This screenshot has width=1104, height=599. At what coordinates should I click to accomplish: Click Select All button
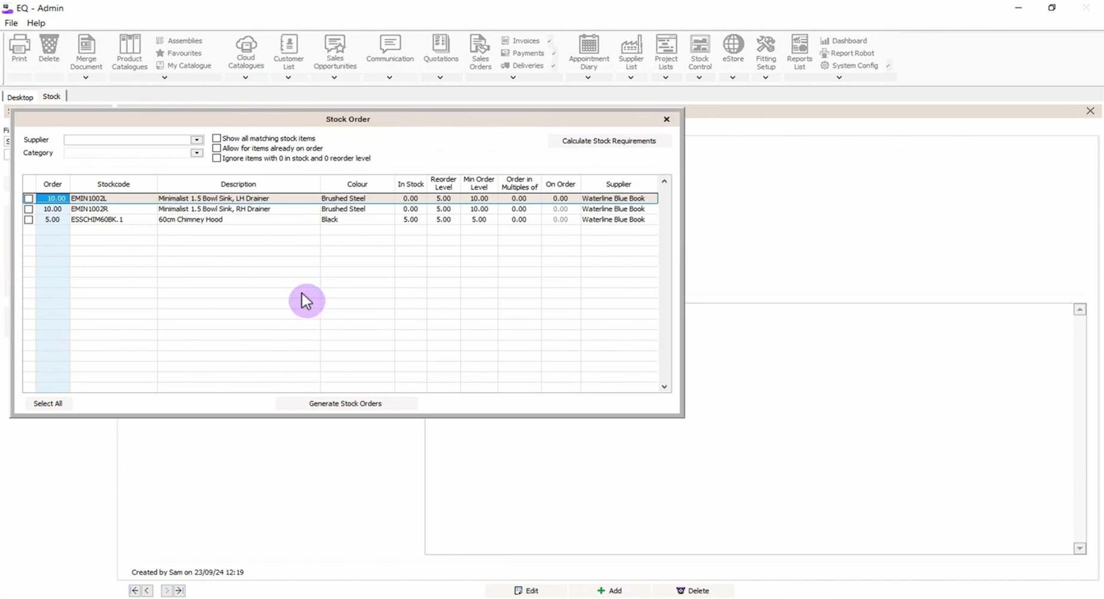point(48,403)
